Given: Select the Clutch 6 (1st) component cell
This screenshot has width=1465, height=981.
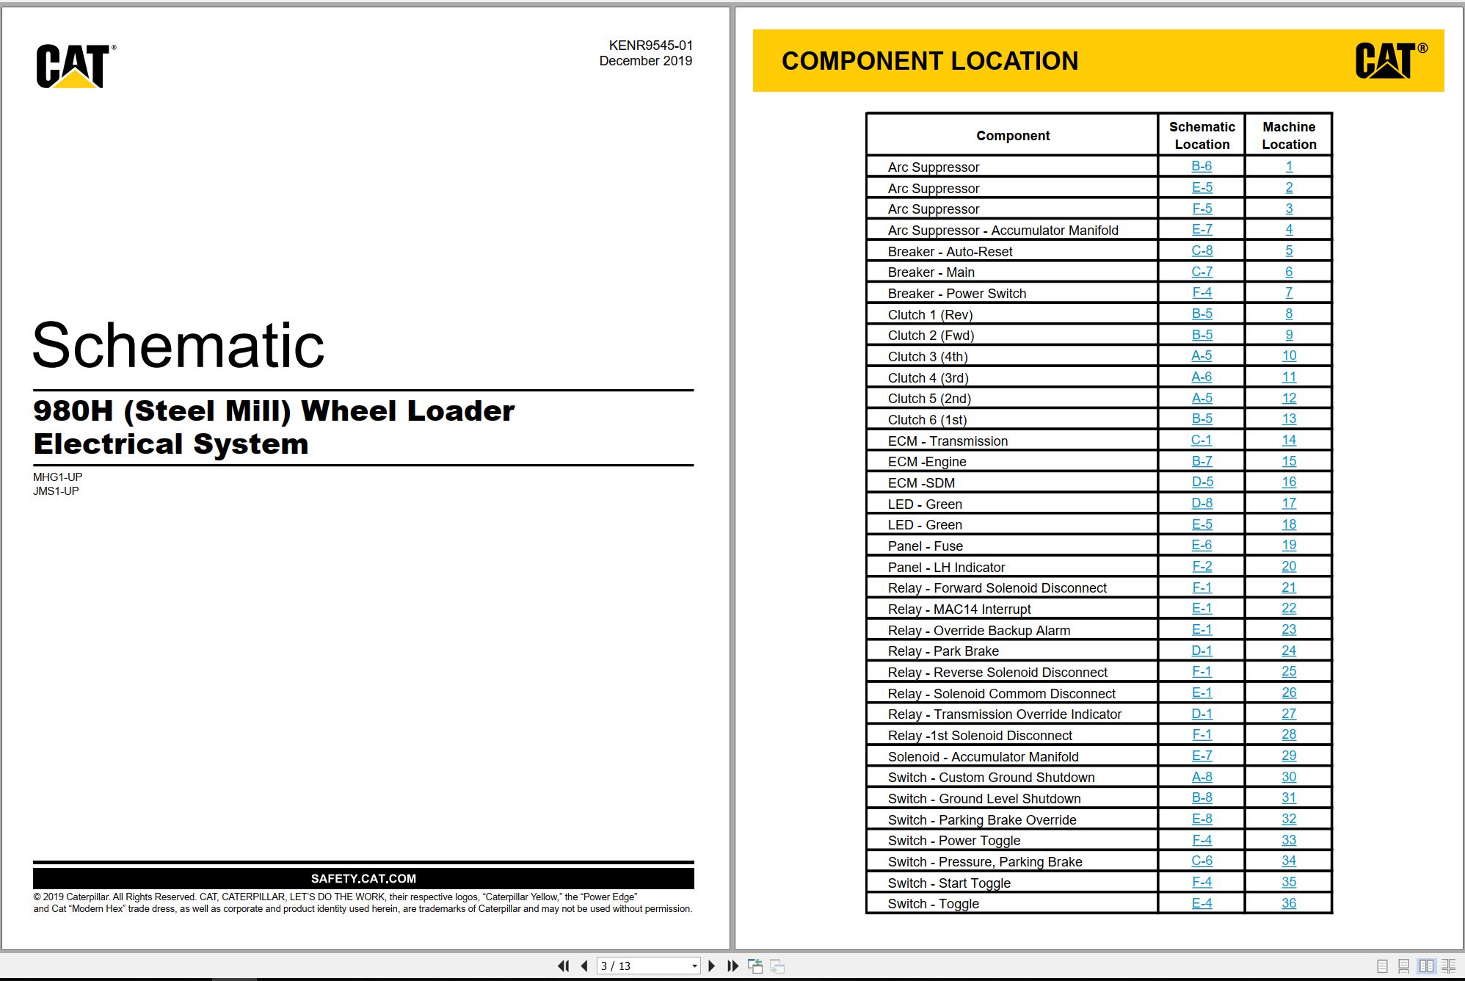Looking at the screenshot, I should tap(1012, 420).
